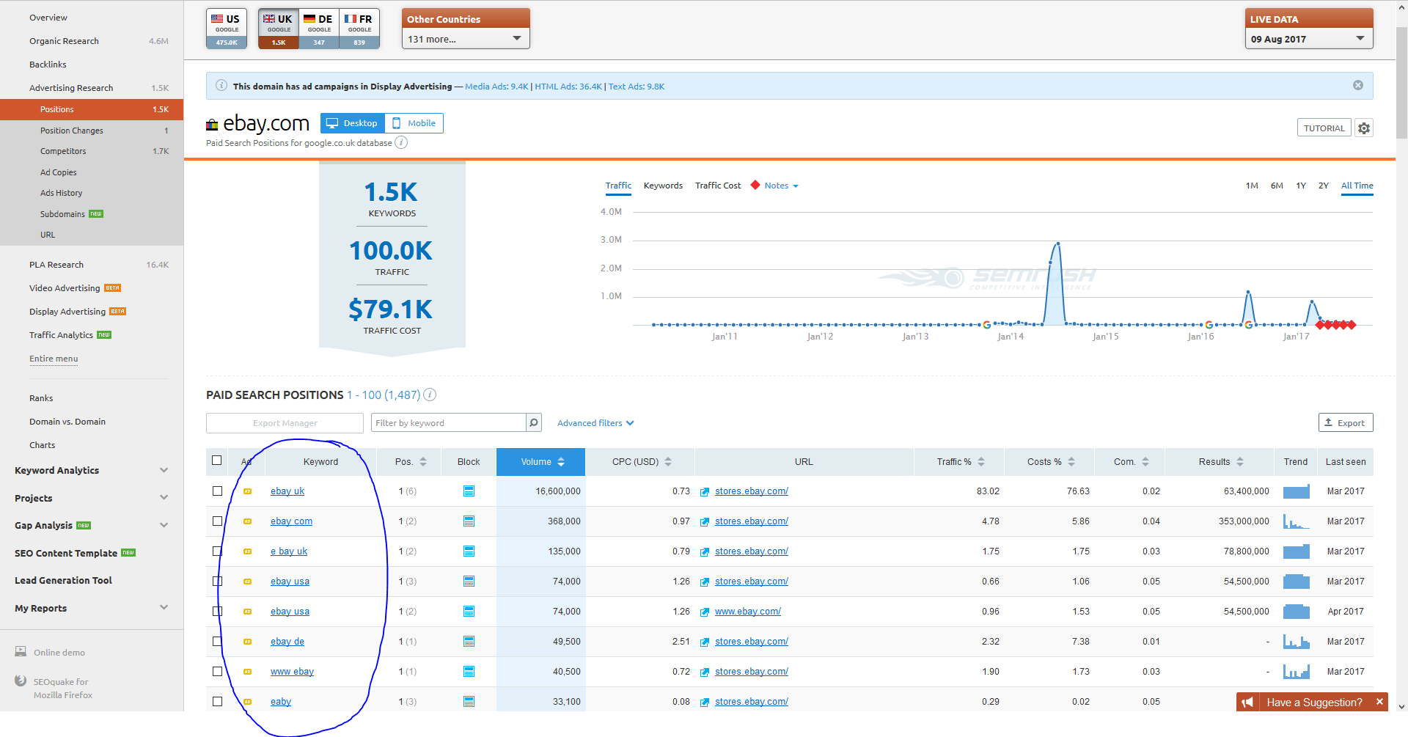Click the SEOquake Firefox icon
Viewport: 1408px width, 737px height.
[21, 681]
